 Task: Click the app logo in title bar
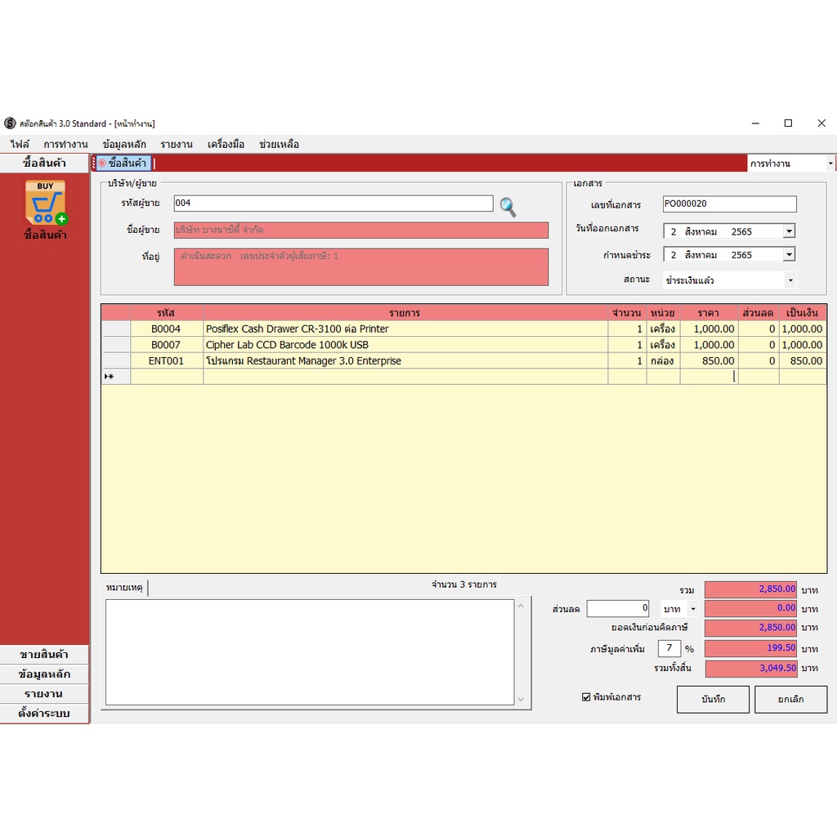point(10,123)
